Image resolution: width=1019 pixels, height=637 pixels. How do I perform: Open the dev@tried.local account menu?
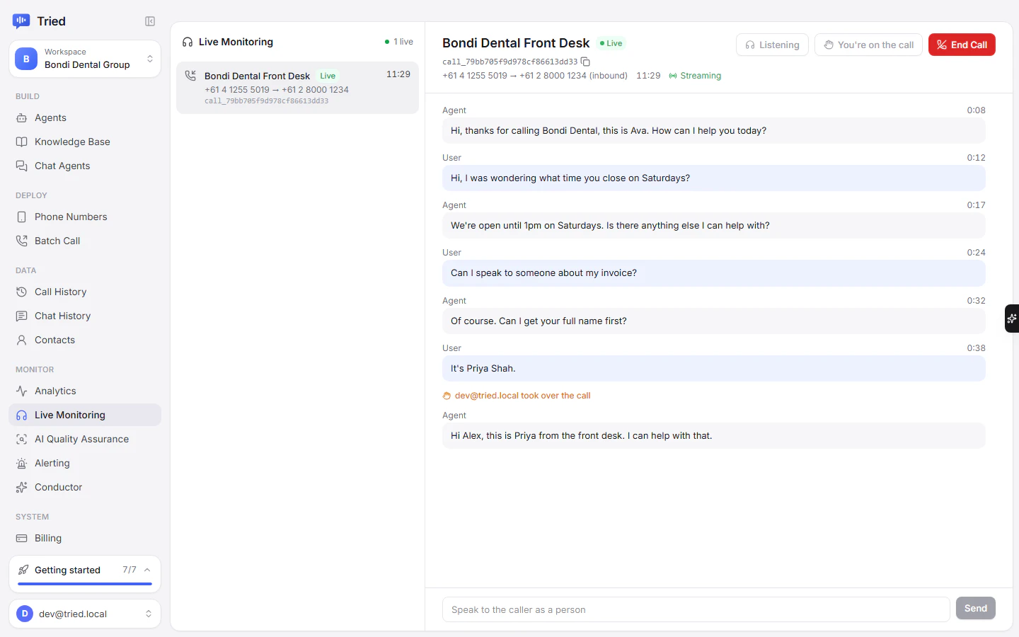tap(85, 614)
